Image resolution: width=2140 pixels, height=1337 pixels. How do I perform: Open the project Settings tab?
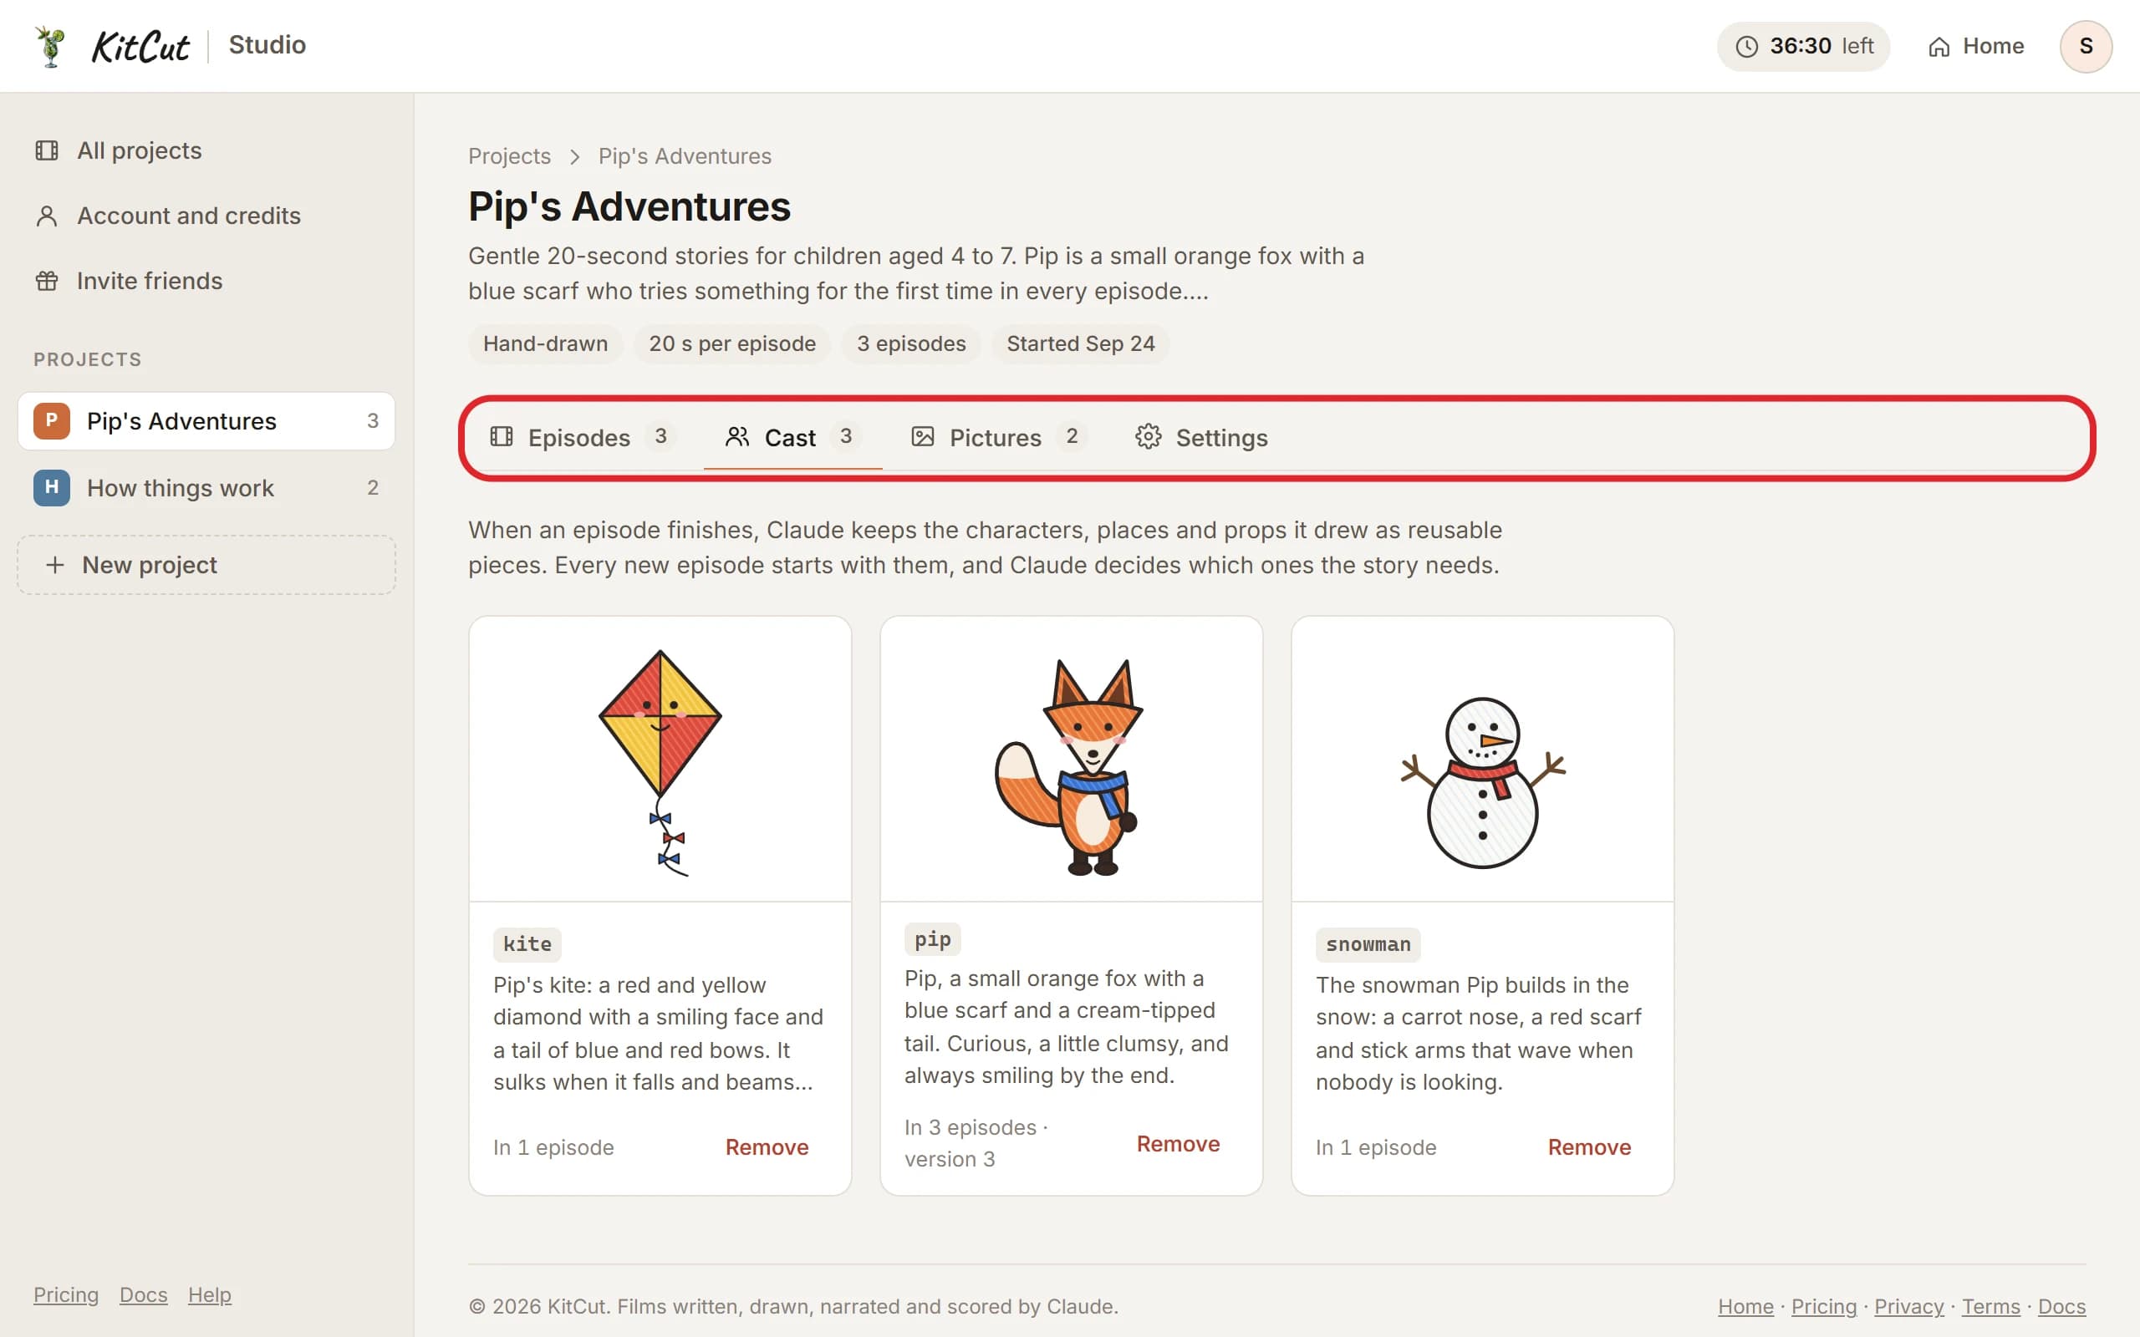click(x=1201, y=437)
